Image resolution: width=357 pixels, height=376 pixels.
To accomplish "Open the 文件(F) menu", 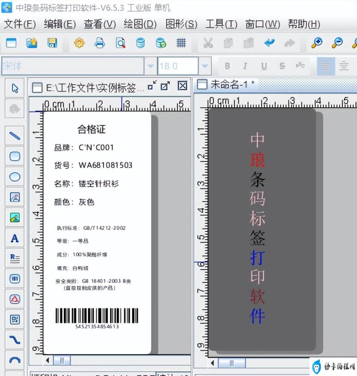I will [20, 24].
